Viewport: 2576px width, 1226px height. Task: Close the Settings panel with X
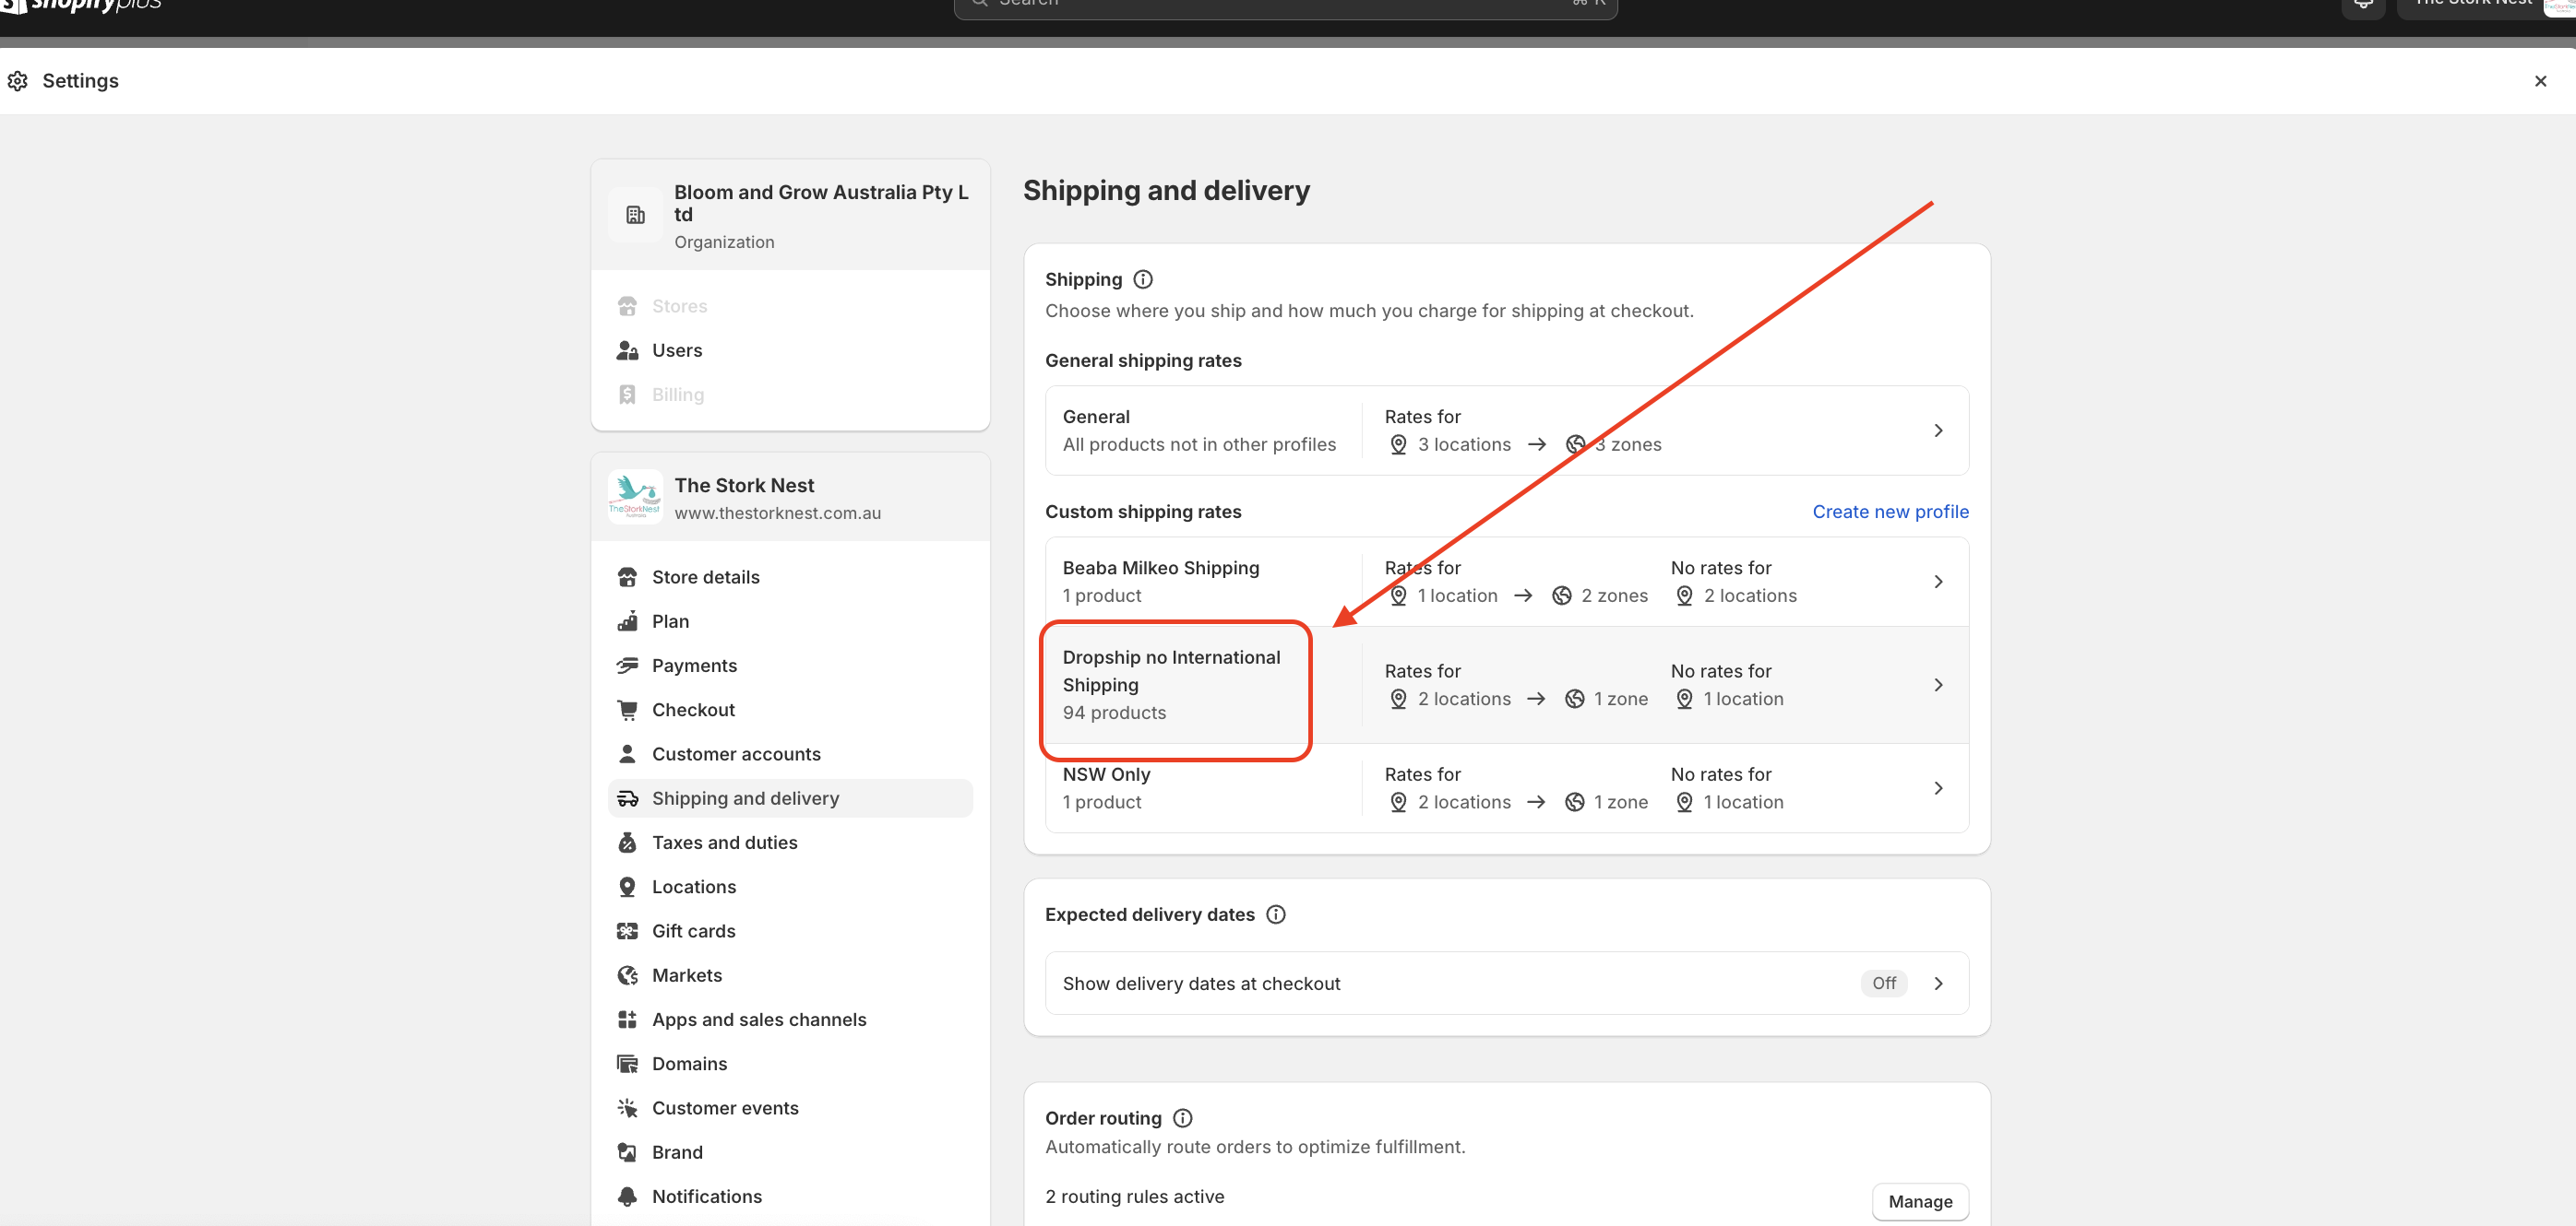click(x=2540, y=81)
